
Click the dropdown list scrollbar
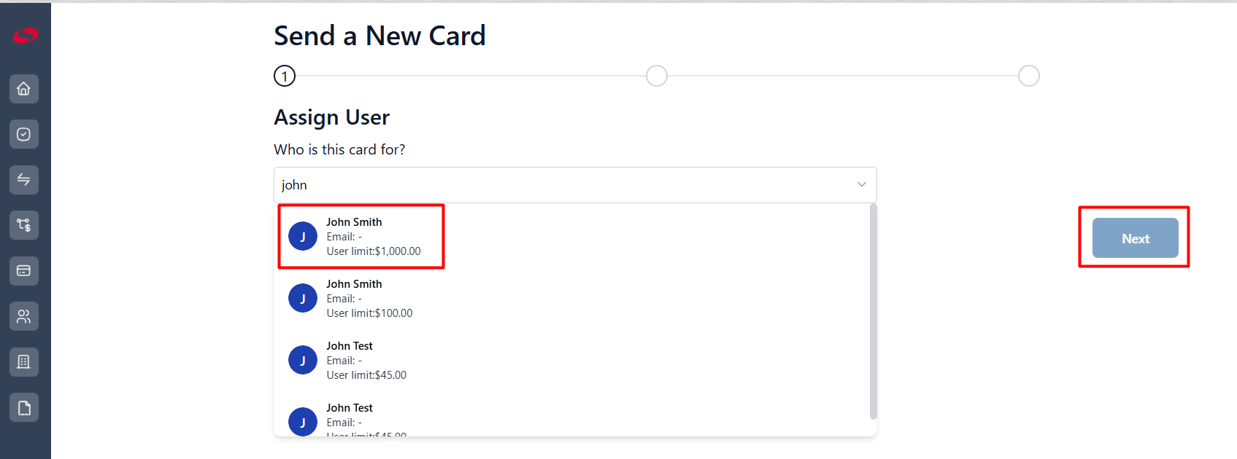point(874,312)
